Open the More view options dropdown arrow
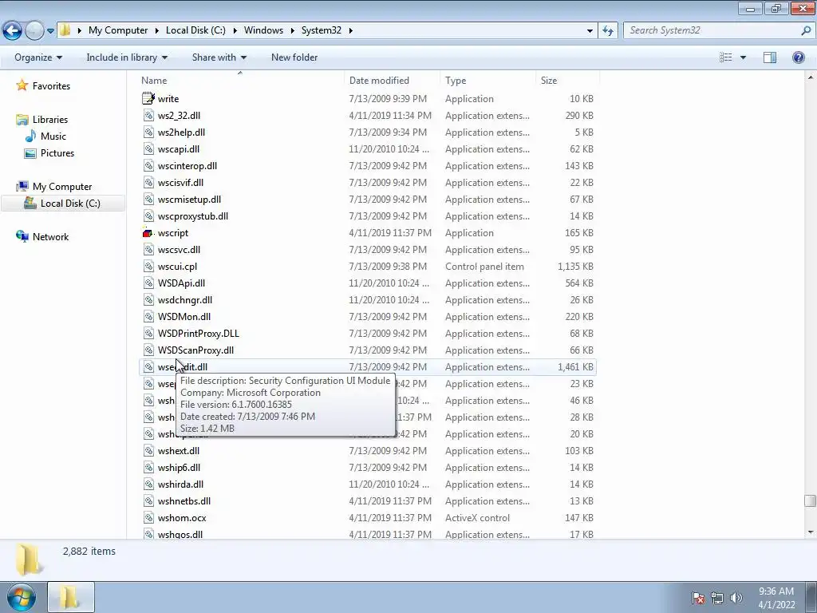The height and width of the screenshot is (613, 817). (x=743, y=57)
